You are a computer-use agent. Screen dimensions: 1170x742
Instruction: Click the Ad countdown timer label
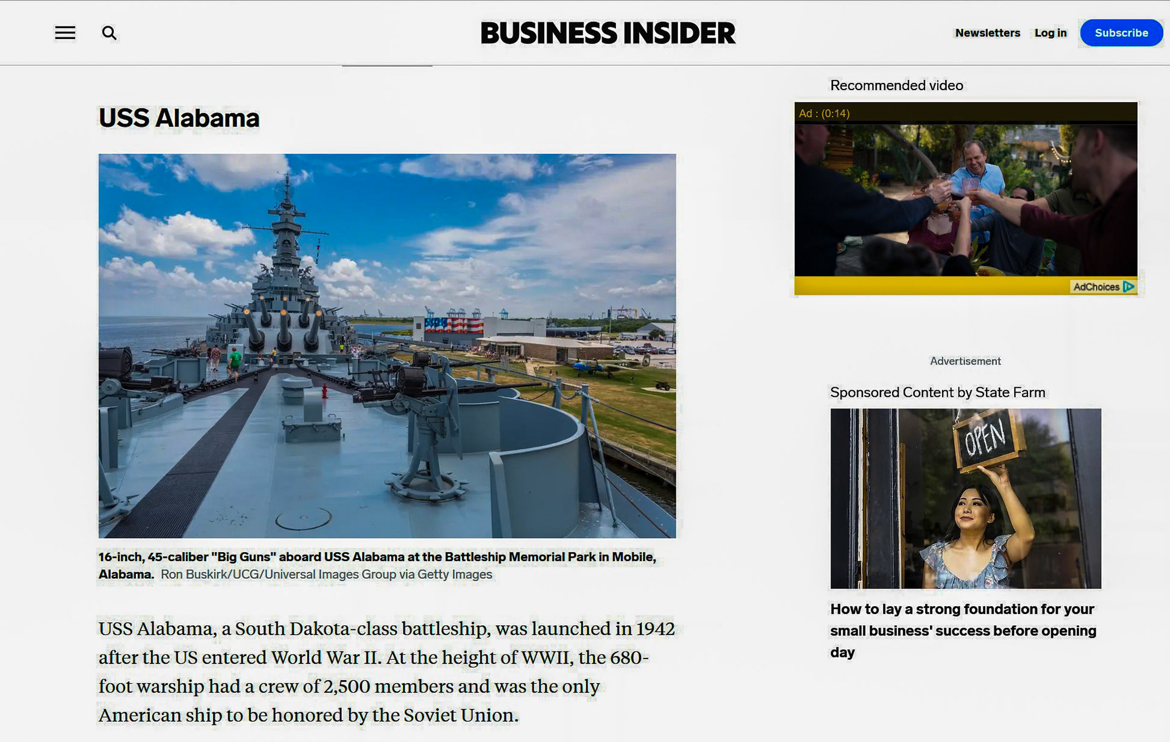pos(824,114)
